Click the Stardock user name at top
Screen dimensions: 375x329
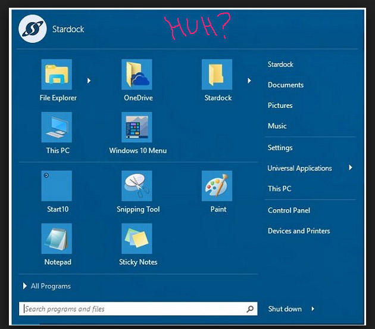68,29
